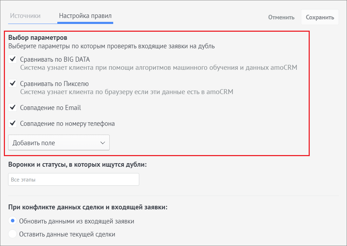Image resolution: width=347 pixels, height=246 pixels.
Task: Uncheck the Сравнивать по BIG DATA checkbox
Action: pyautogui.click(x=13, y=59)
